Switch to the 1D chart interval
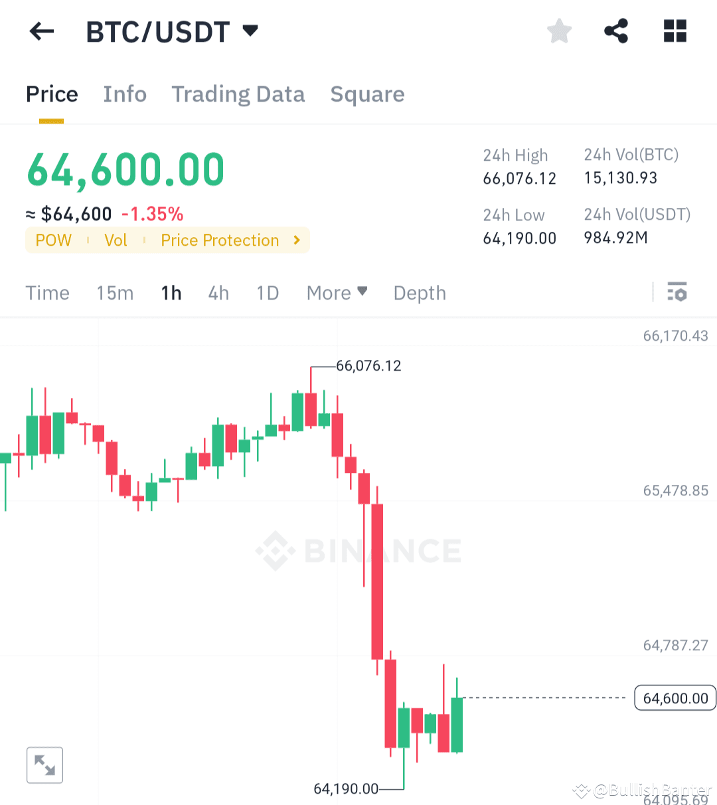The height and width of the screenshot is (805, 717). tap(268, 293)
